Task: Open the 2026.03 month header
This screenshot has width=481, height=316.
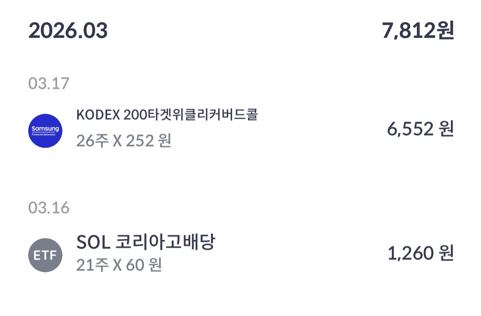Action: [68, 31]
